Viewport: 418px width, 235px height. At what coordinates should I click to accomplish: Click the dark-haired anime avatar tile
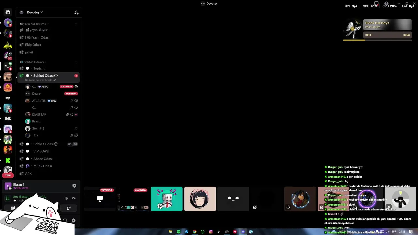[x=200, y=199]
